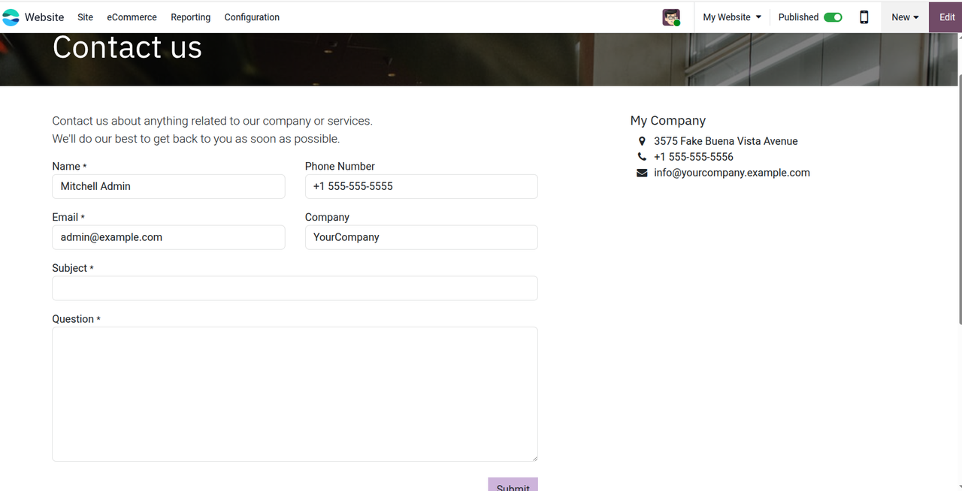Viewport: 962px width, 491px height.
Task: Click the phone icon beside company number
Action: coord(641,157)
